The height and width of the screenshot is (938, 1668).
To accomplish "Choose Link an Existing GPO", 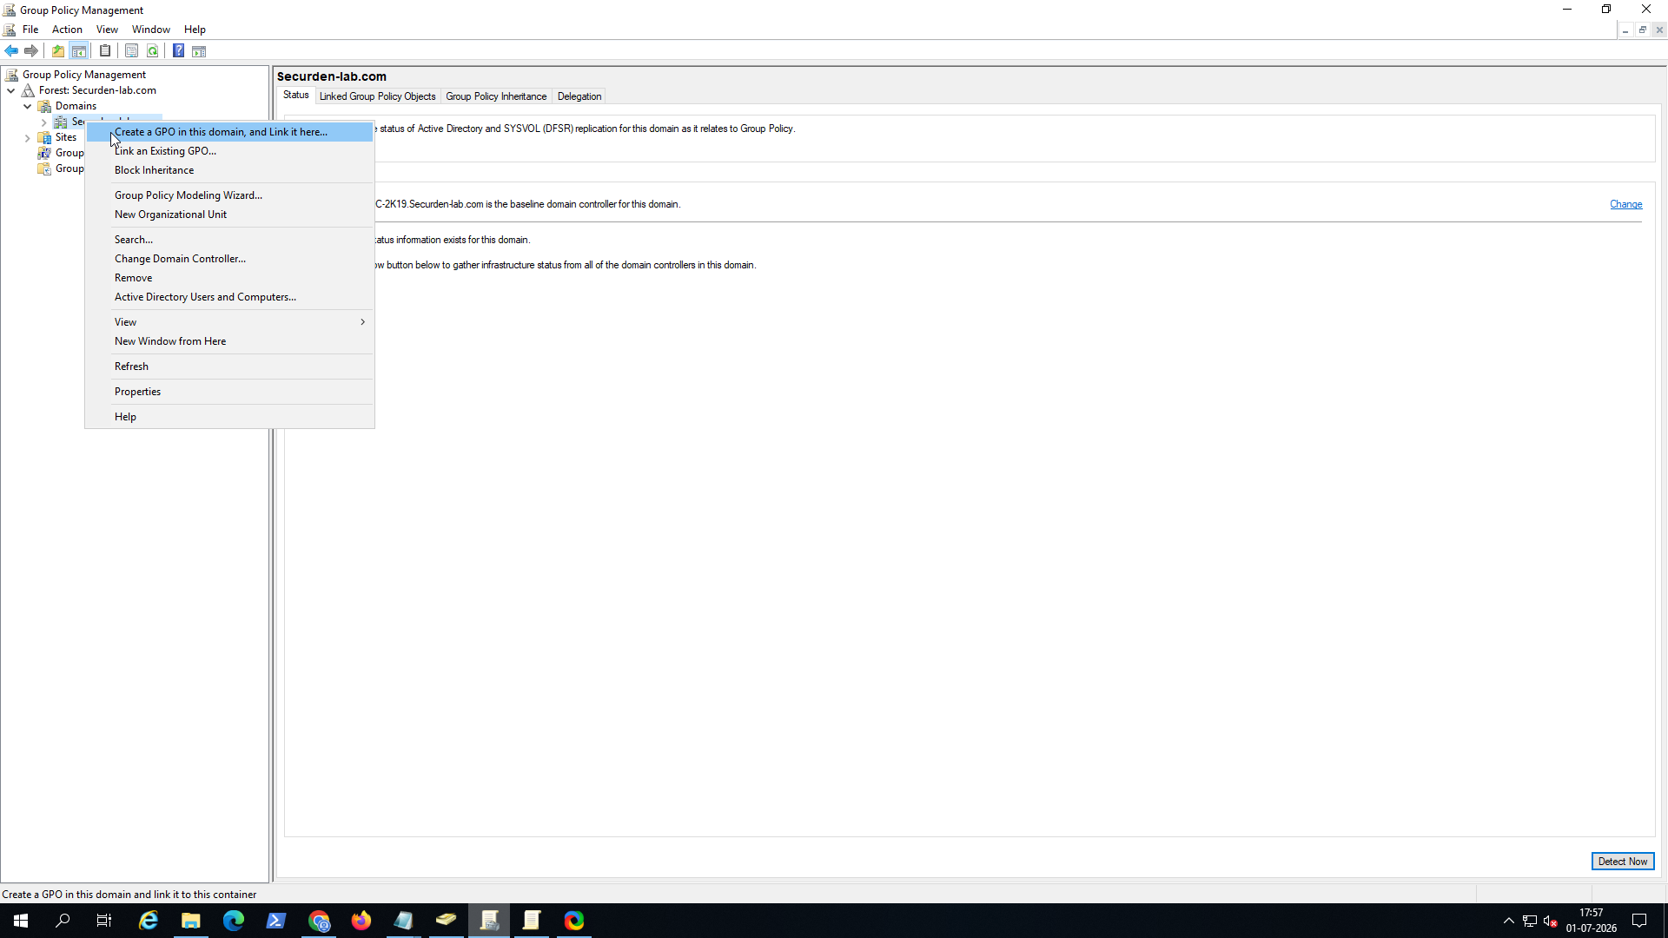I will pos(230,151).
